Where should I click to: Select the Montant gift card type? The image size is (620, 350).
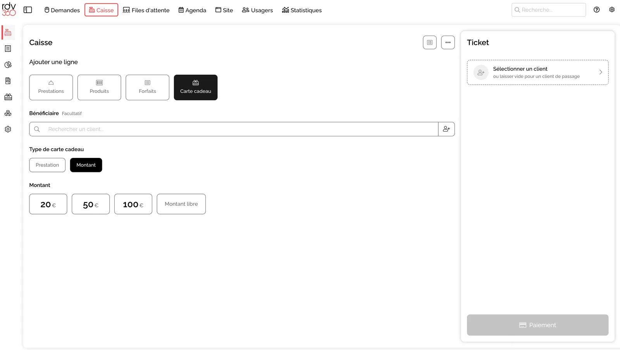click(86, 165)
